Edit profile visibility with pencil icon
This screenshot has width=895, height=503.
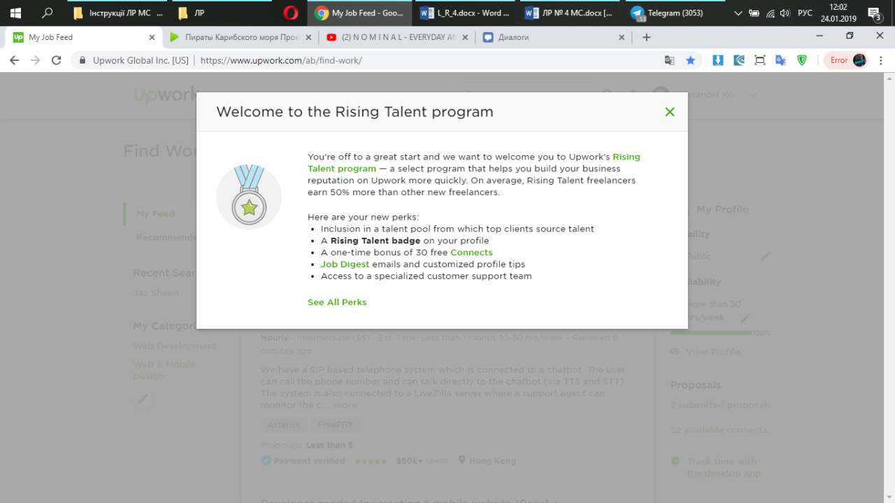[766, 257]
